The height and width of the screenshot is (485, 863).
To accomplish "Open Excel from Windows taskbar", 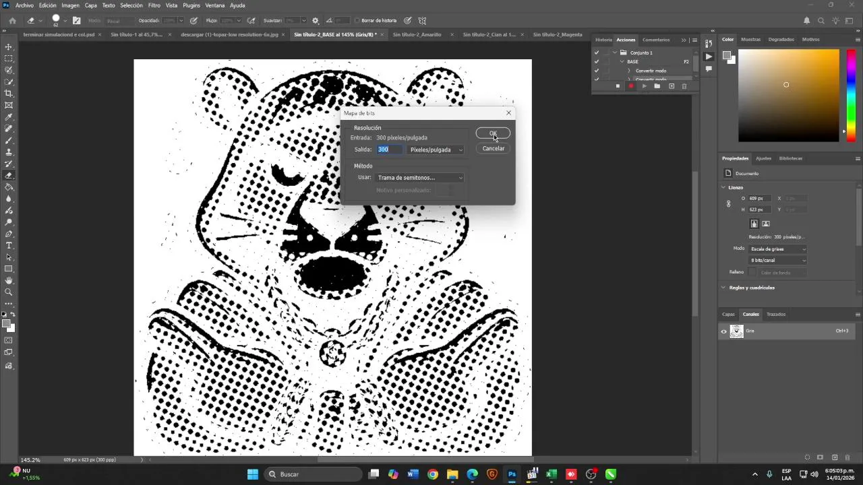I will 552,474.
